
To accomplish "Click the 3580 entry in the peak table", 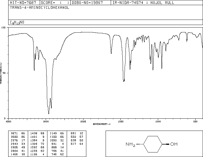I will pyautogui.click(x=14, y=137).
